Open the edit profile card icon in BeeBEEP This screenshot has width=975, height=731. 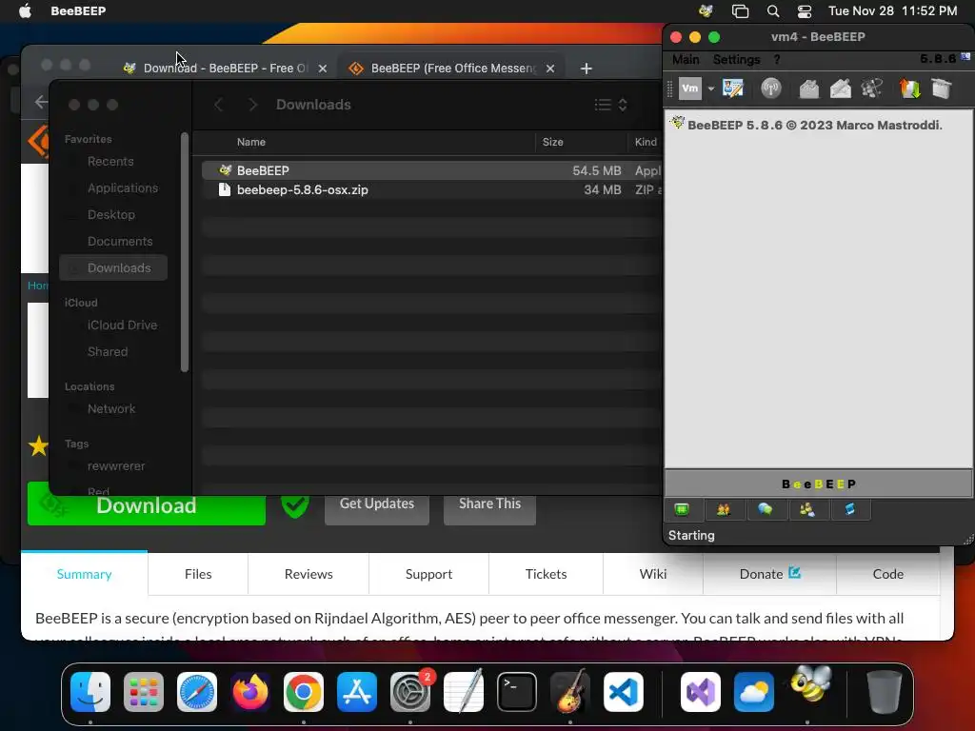733,89
